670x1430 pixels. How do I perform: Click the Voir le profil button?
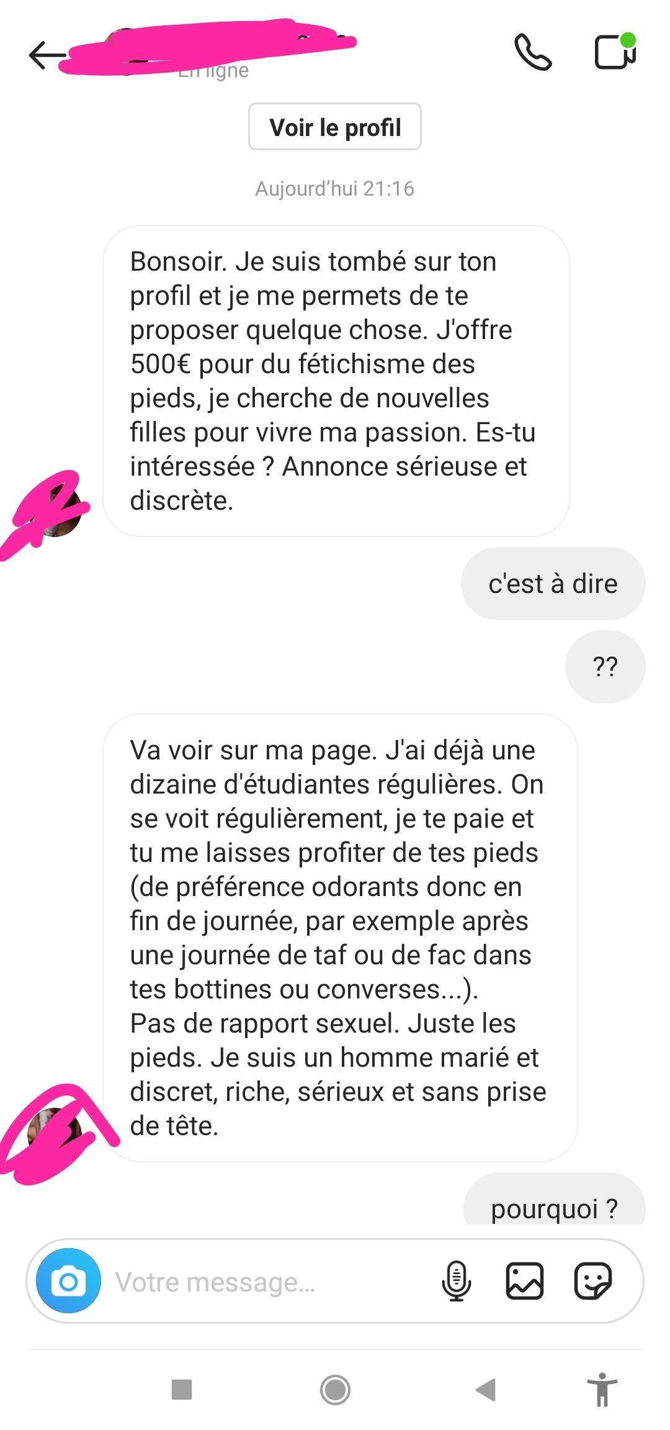click(x=335, y=127)
